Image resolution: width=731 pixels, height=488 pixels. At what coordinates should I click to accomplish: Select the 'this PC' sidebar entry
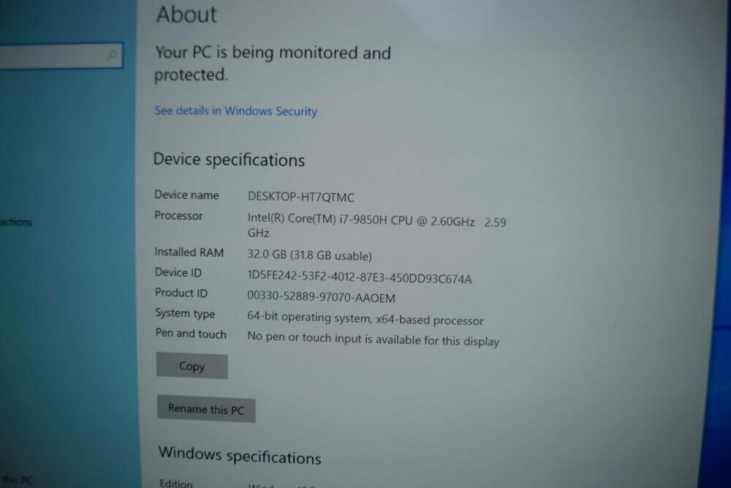(18, 480)
